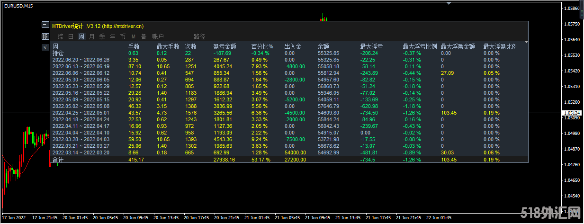Toggle the √ checkmark button
Screen dimensions: 584x224
pos(45,47)
